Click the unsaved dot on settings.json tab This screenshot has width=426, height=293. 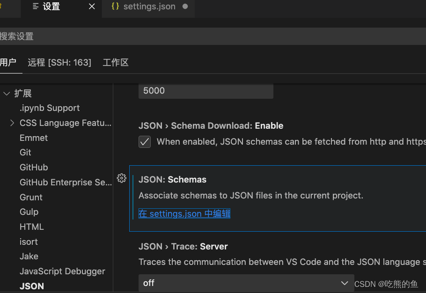click(185, 7)
